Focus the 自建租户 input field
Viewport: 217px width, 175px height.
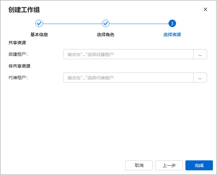click(129, 54)
